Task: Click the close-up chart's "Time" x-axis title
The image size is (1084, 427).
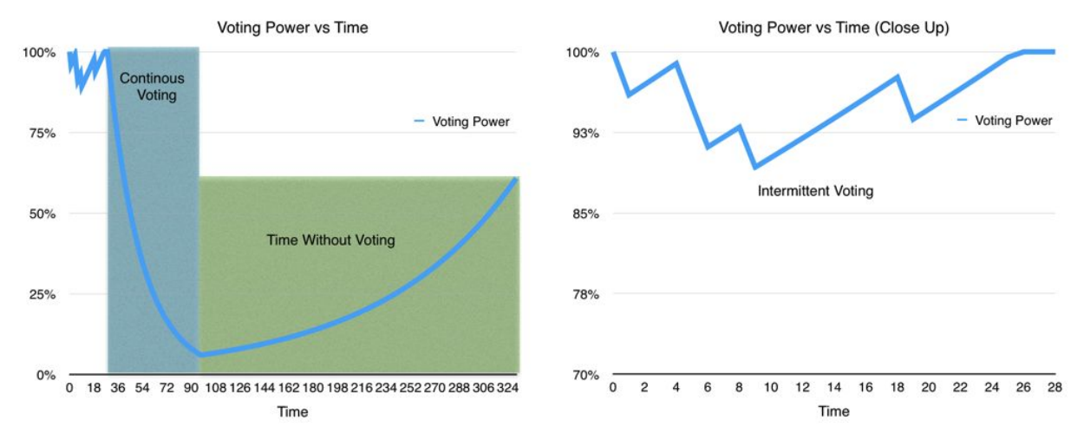Action: (833, 411)
